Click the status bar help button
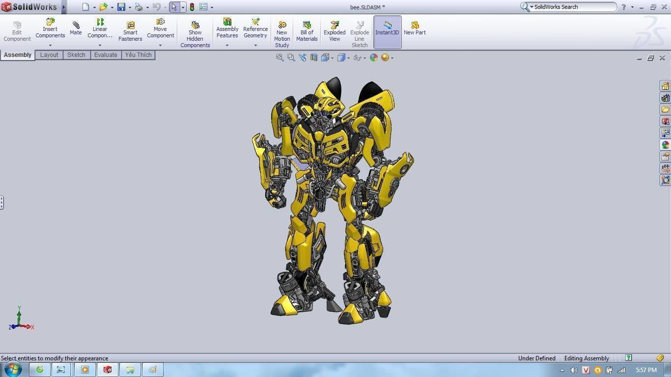The width and height of the screenshot is (671, 377). pyautogui.click(x=628, y=358)
